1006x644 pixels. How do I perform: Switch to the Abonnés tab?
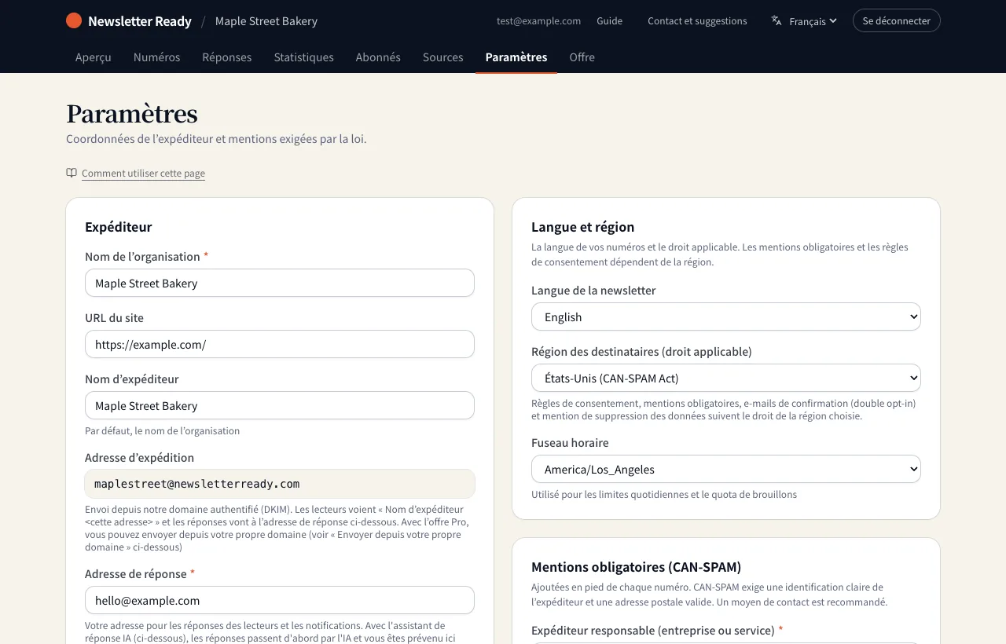click(x=378, y=57)
